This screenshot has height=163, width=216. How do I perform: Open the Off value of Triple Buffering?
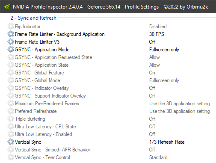point(152,119)
